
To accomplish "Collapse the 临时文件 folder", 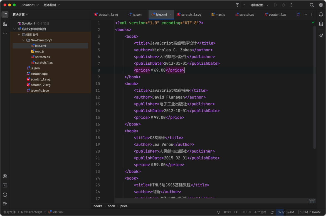I will pyautogui.click(x=19, y=35).
